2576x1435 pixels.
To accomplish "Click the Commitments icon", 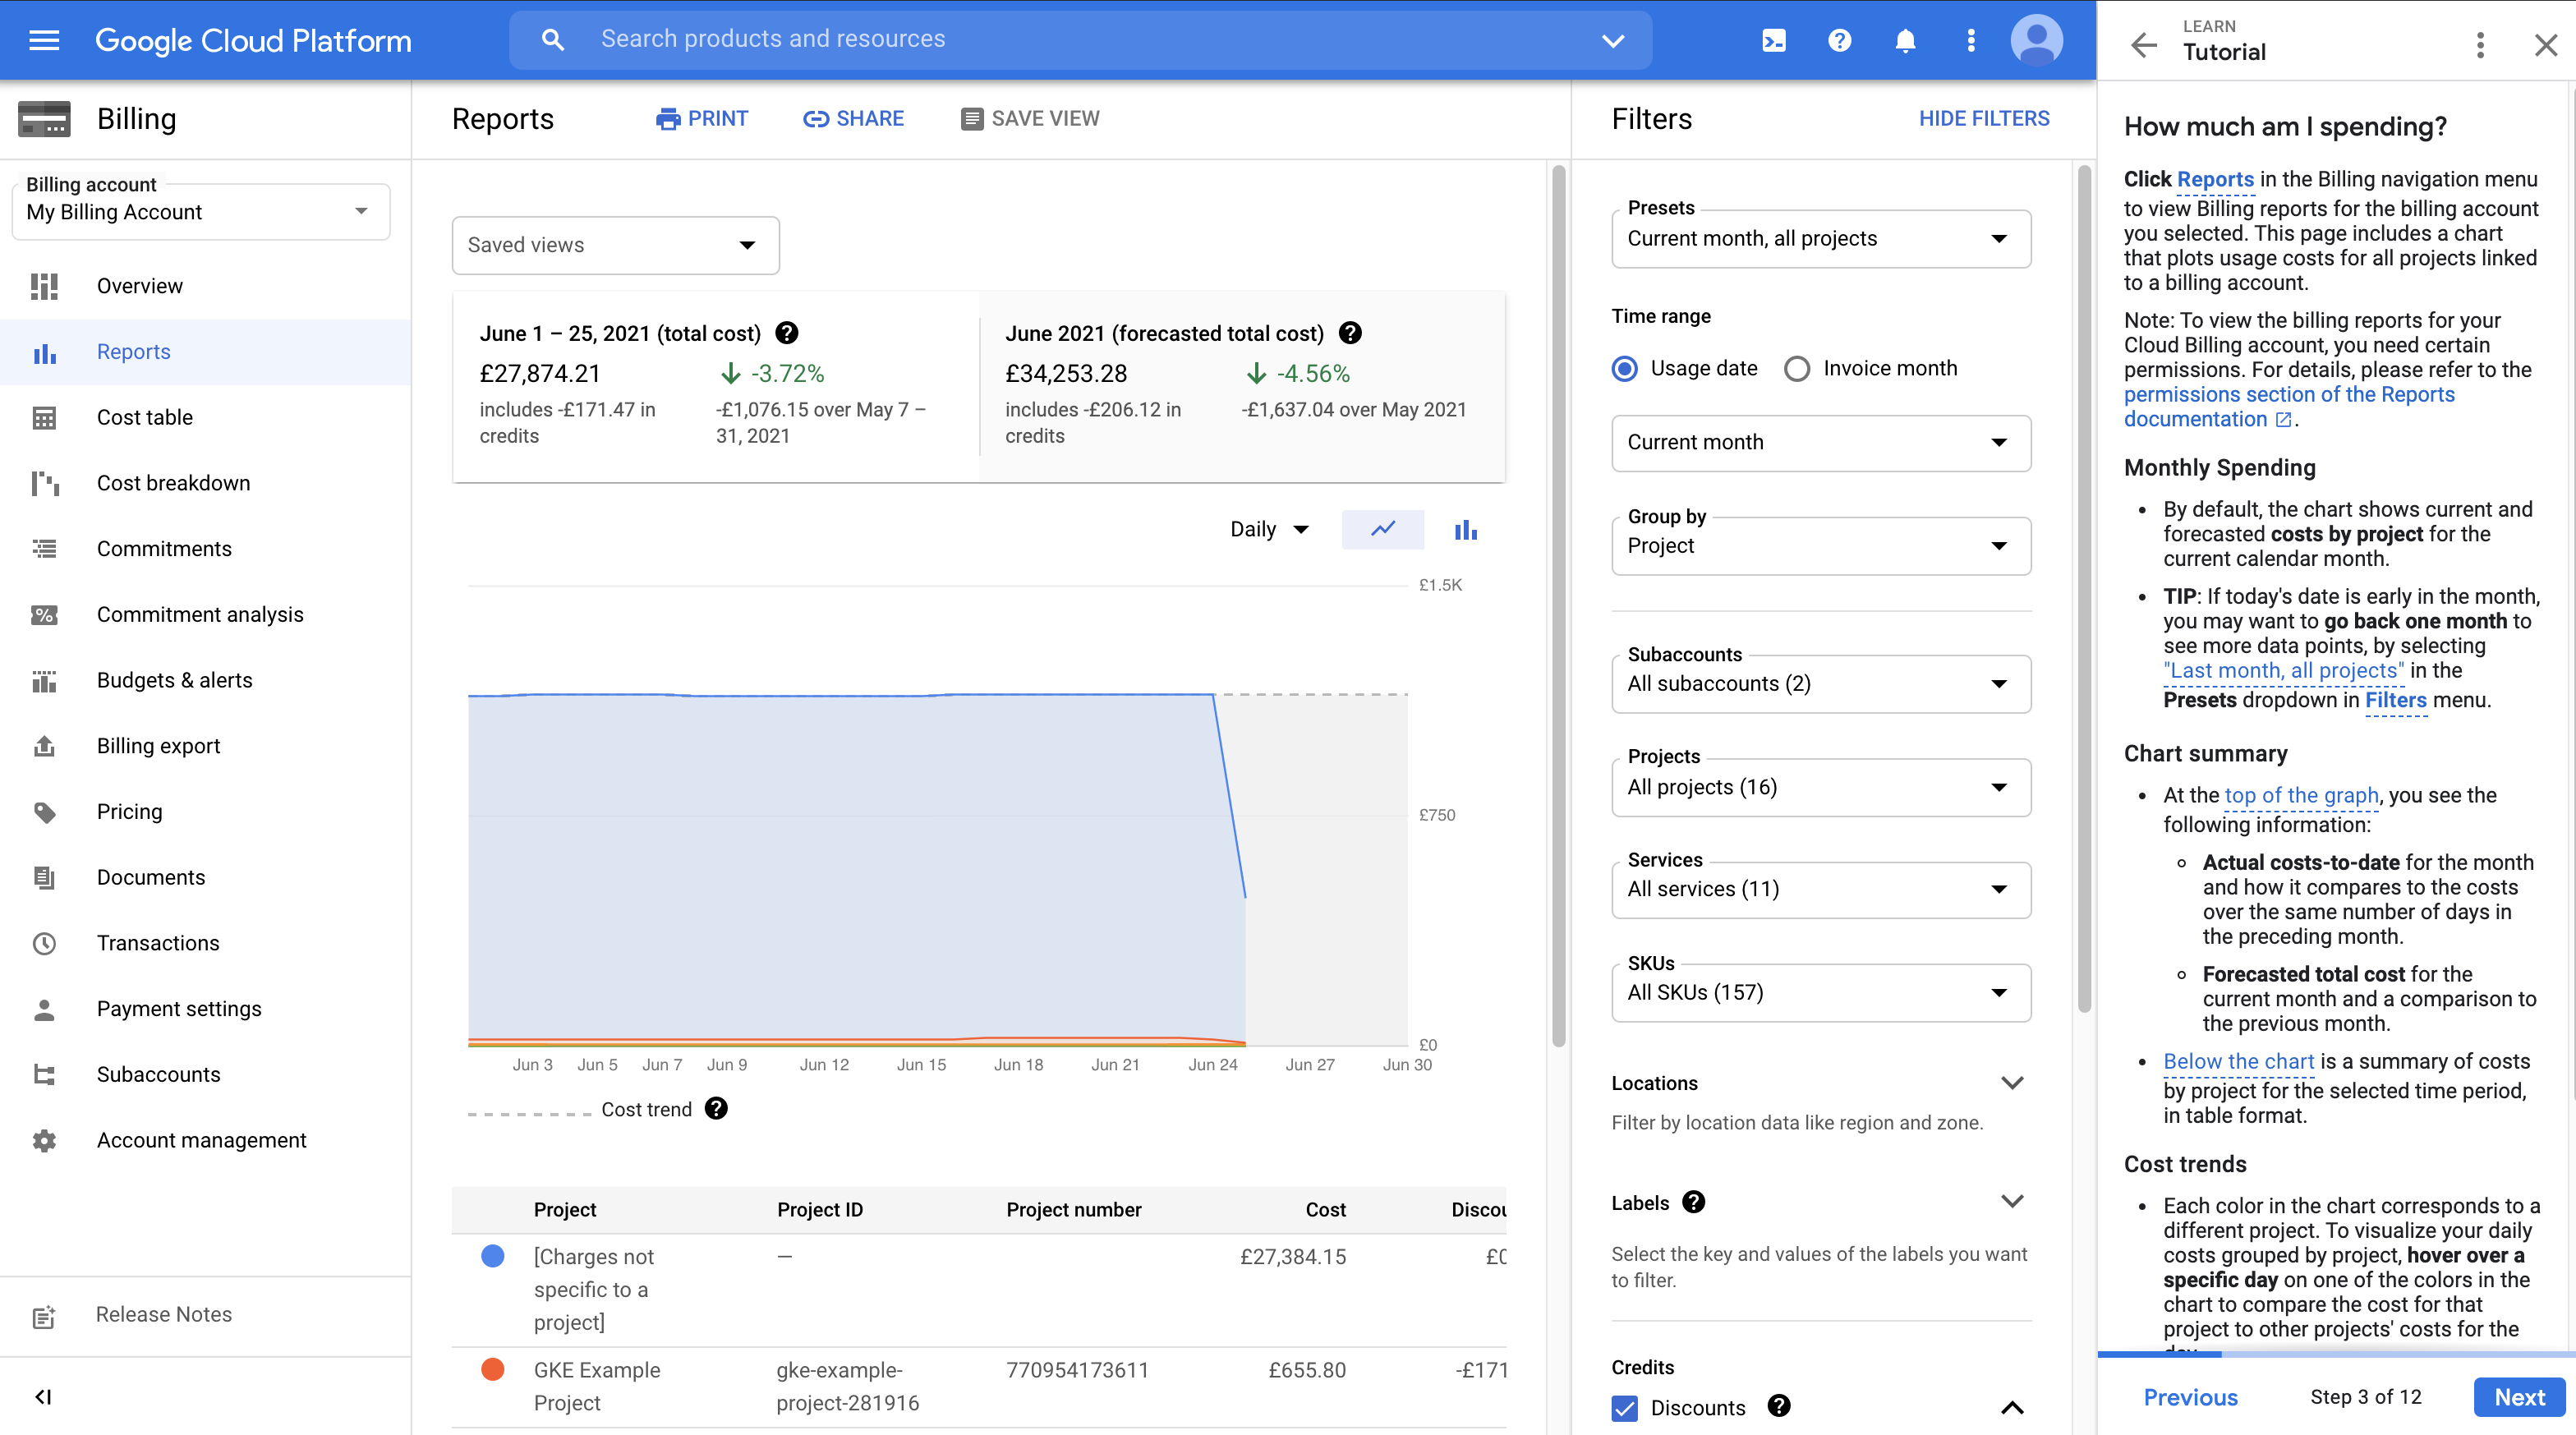I will (46, 548).
